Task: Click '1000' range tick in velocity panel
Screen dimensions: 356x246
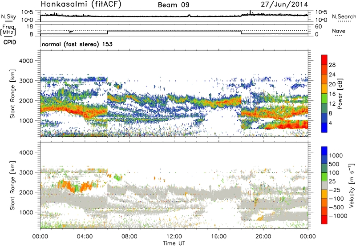Action: 26,212
